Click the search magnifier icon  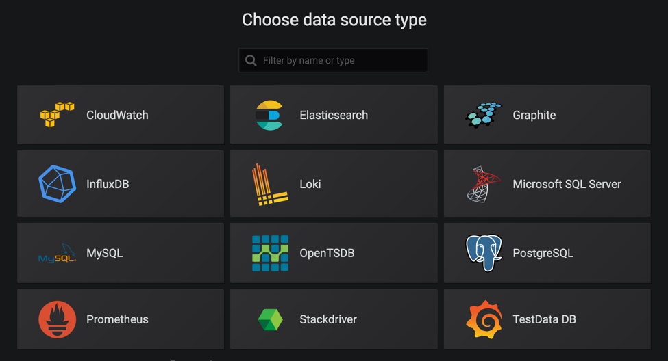coord(251,60)
